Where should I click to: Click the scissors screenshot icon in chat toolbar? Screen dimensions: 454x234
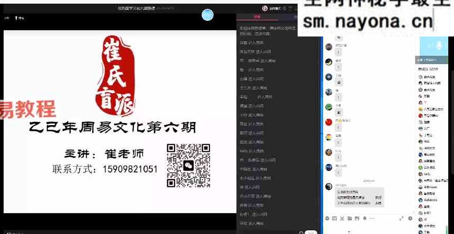[342, 218]
